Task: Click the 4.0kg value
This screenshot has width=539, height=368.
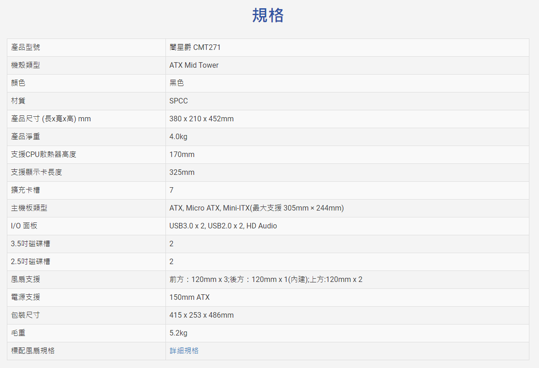Action: click(178, 136)
